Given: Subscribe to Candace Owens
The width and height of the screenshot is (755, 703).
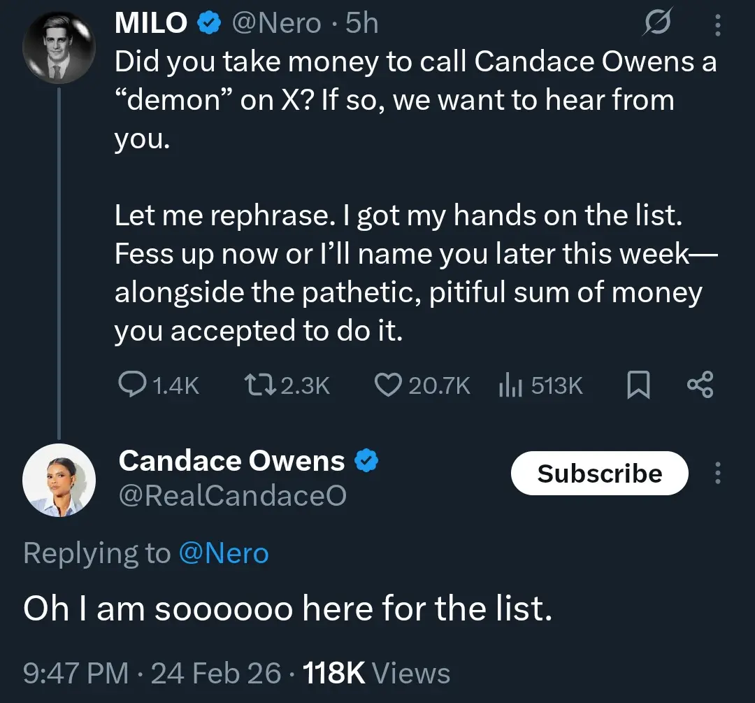Looking at the screenshot, I should coord(599,474).
